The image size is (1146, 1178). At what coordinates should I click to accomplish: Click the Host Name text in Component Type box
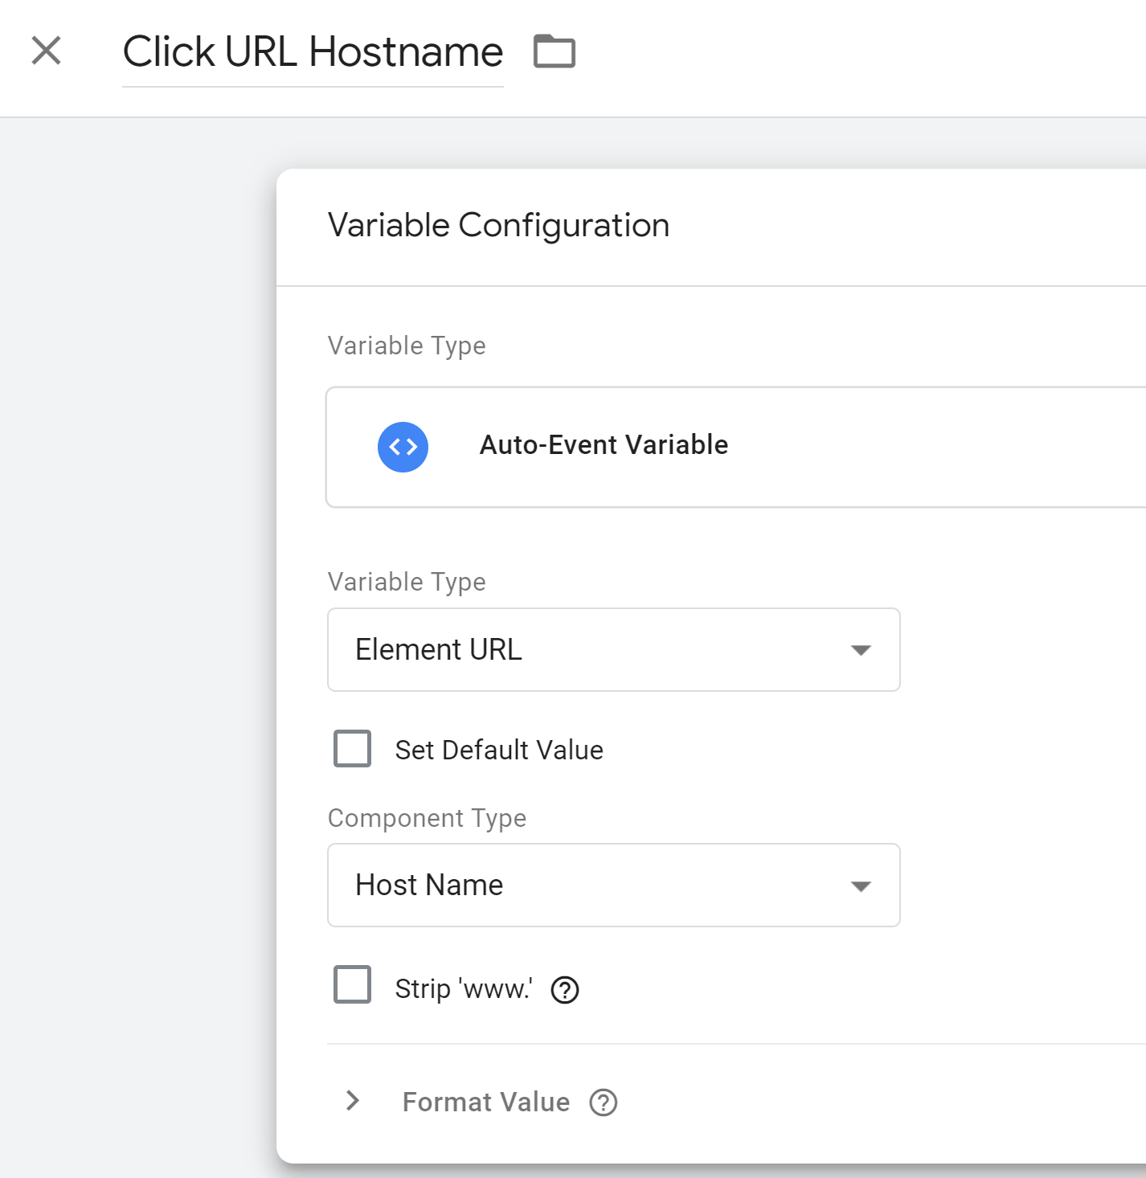(x=429, y=885)
